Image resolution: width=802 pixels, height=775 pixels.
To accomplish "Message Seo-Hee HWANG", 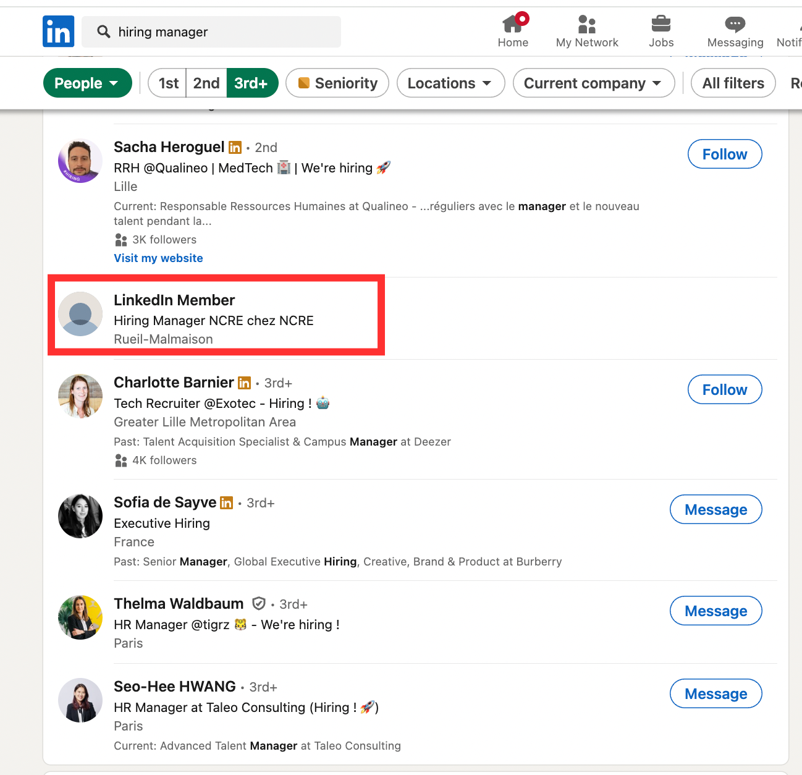I will tap(716, 693).
